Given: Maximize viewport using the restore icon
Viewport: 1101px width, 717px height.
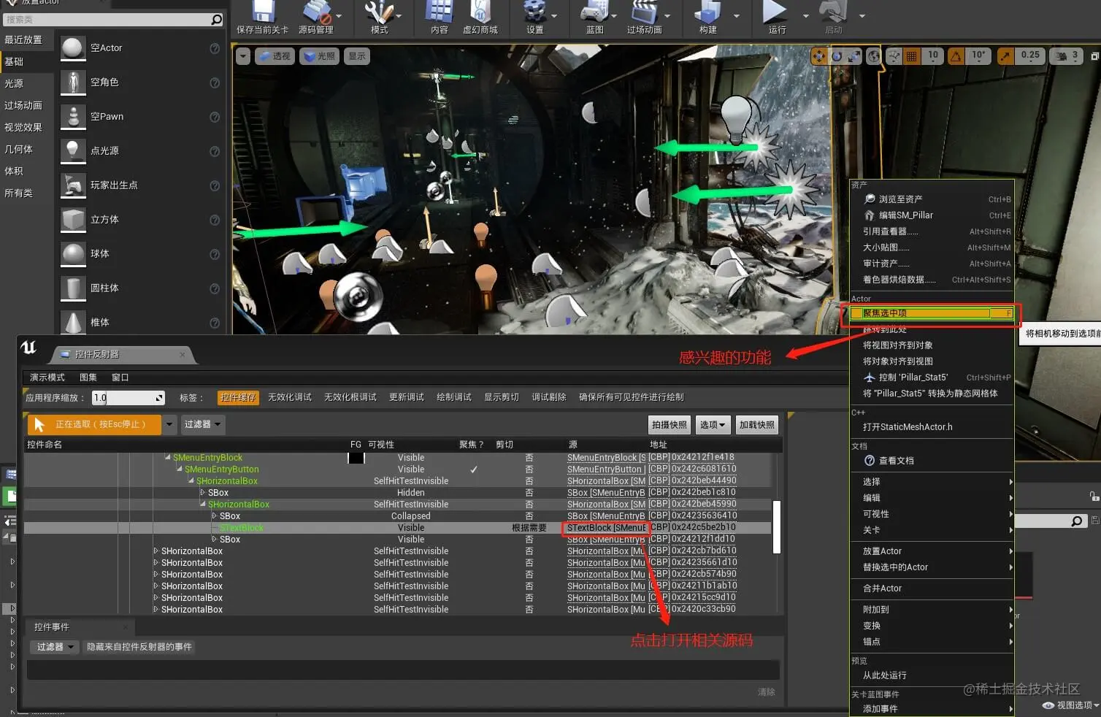Looking at the screenshot, I should (1094, 56).
